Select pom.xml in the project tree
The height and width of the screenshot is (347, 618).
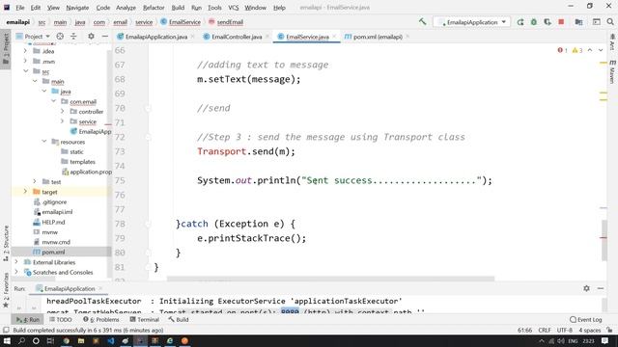coord(53,252)
